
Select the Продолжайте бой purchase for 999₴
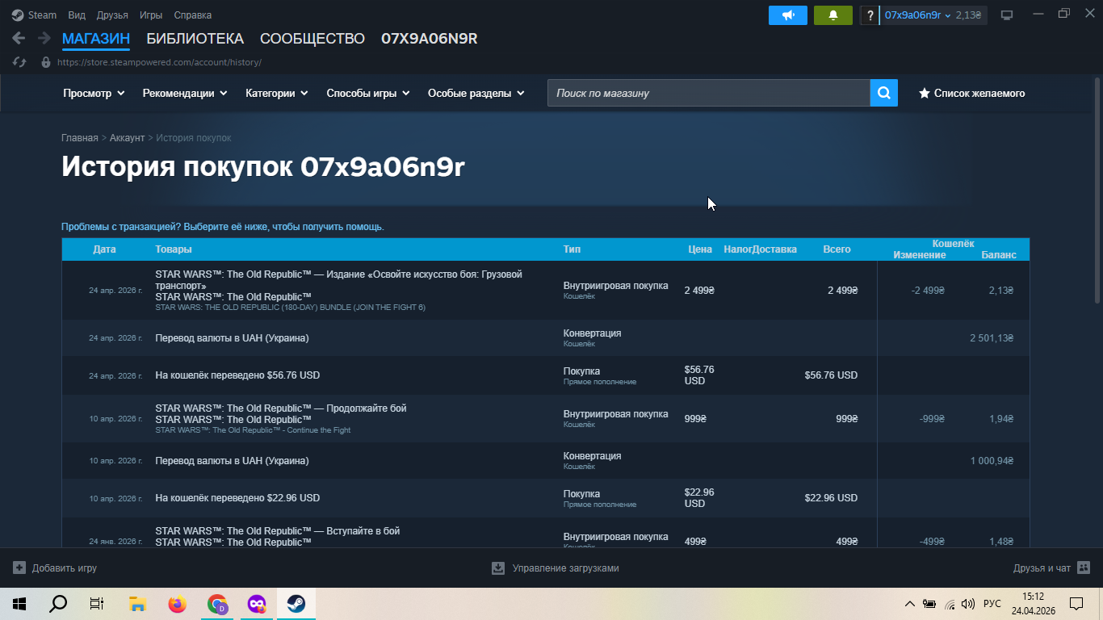coord(546,418)
